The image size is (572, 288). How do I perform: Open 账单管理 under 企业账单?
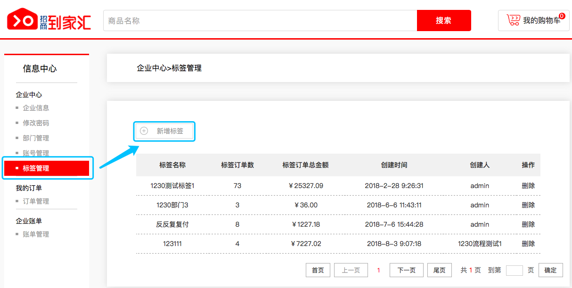pos(36,234)
